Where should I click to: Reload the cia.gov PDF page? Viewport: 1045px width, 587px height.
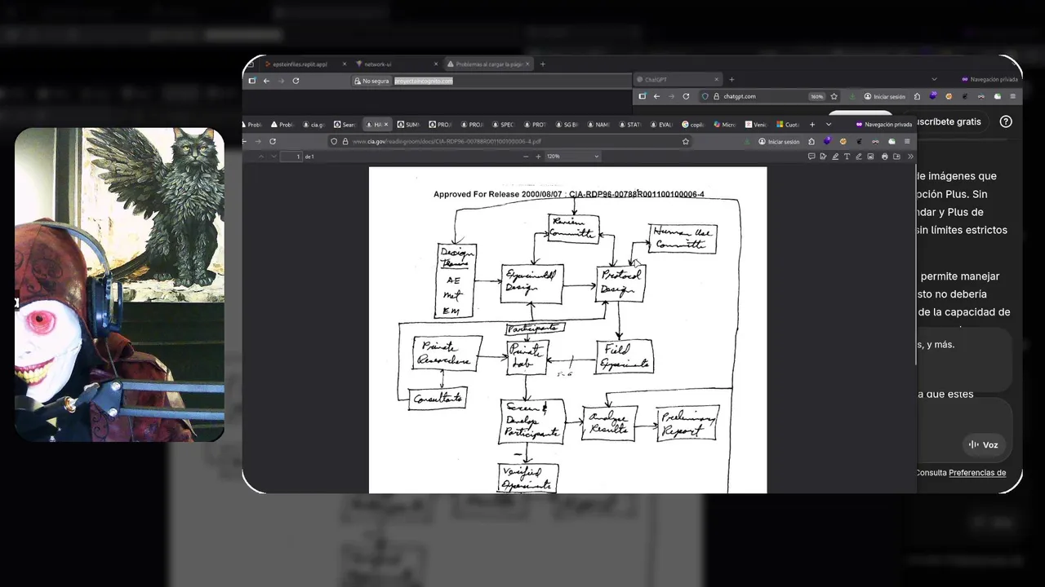pos(273,141)
